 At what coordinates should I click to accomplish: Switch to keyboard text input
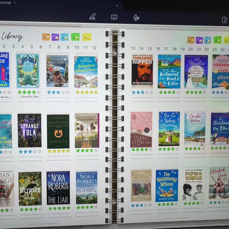point(114,17)
